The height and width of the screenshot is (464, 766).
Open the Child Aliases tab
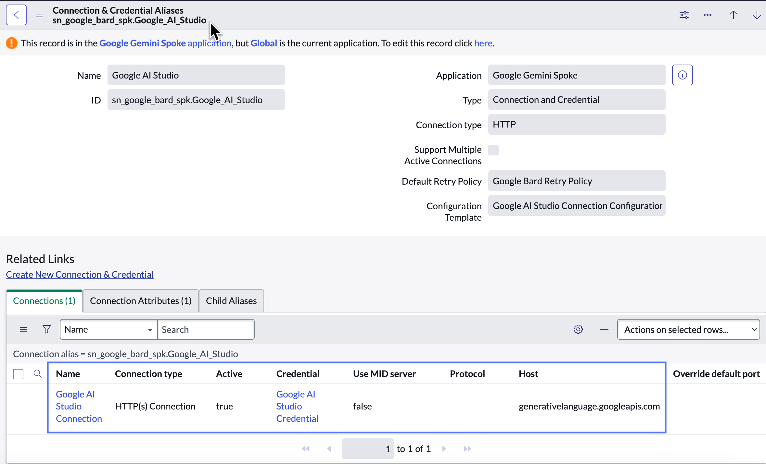coord(231,301)
